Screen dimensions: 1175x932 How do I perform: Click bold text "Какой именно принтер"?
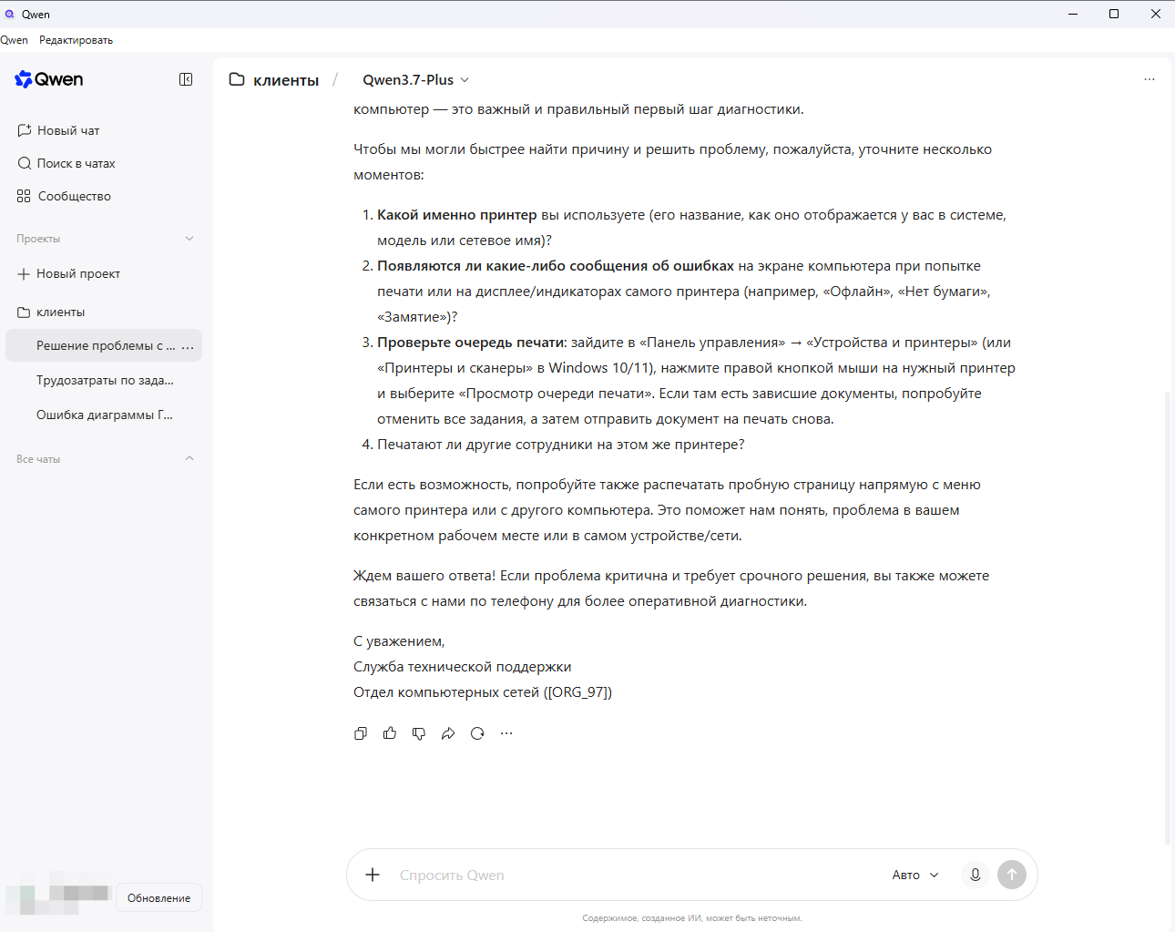(457, 215)
